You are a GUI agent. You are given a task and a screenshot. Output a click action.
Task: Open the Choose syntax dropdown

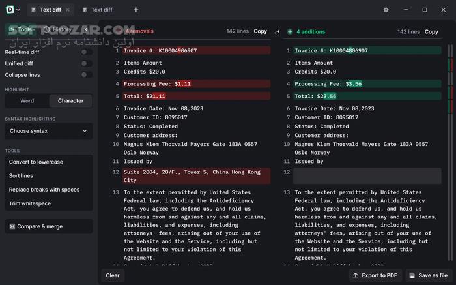pos(49,131)
